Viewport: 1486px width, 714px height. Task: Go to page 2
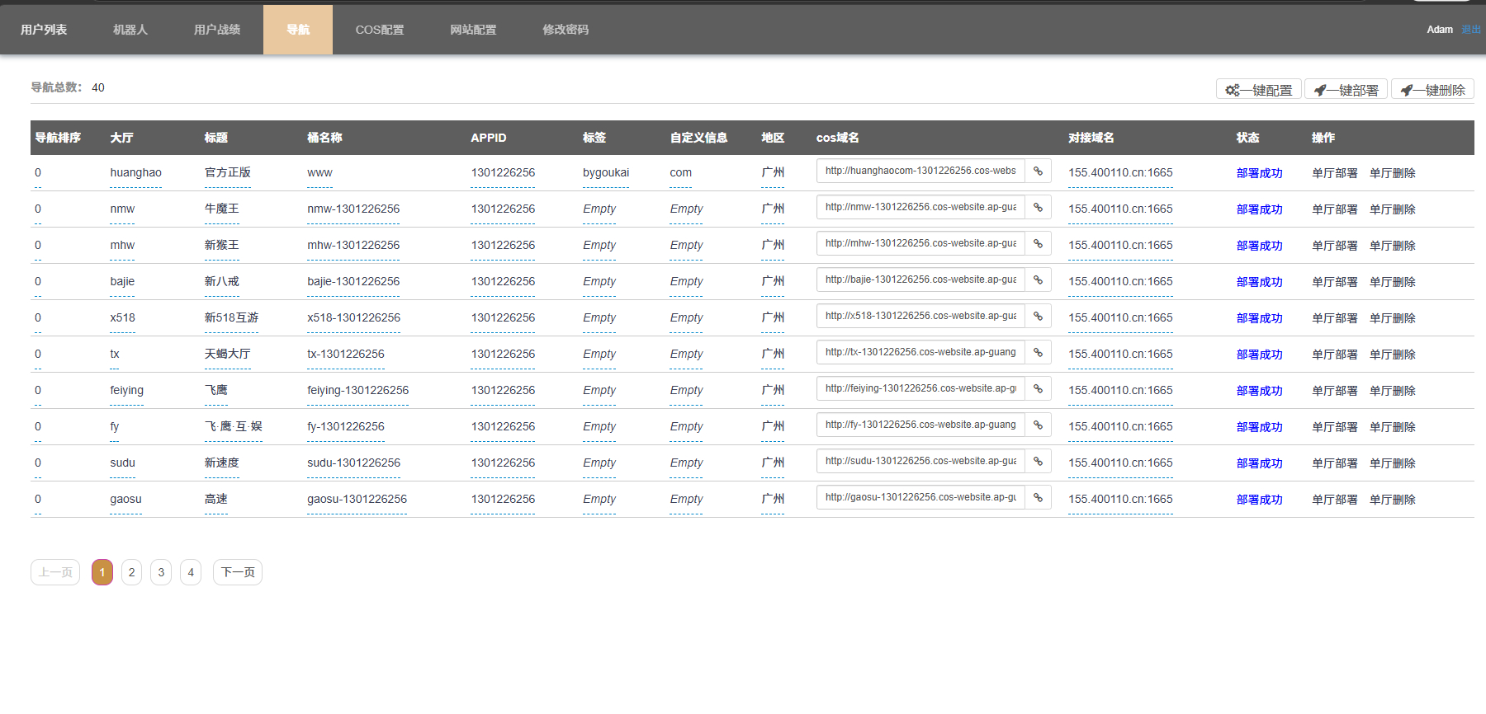point(131,572)
